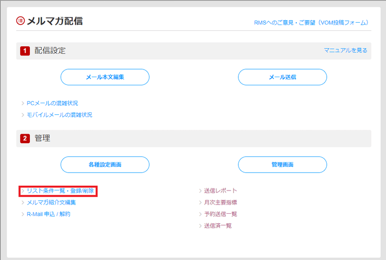Click the メルマガ配信 page title
This screenshot has height=260, width=386.
pyautogui.click(x=55, y=21)
